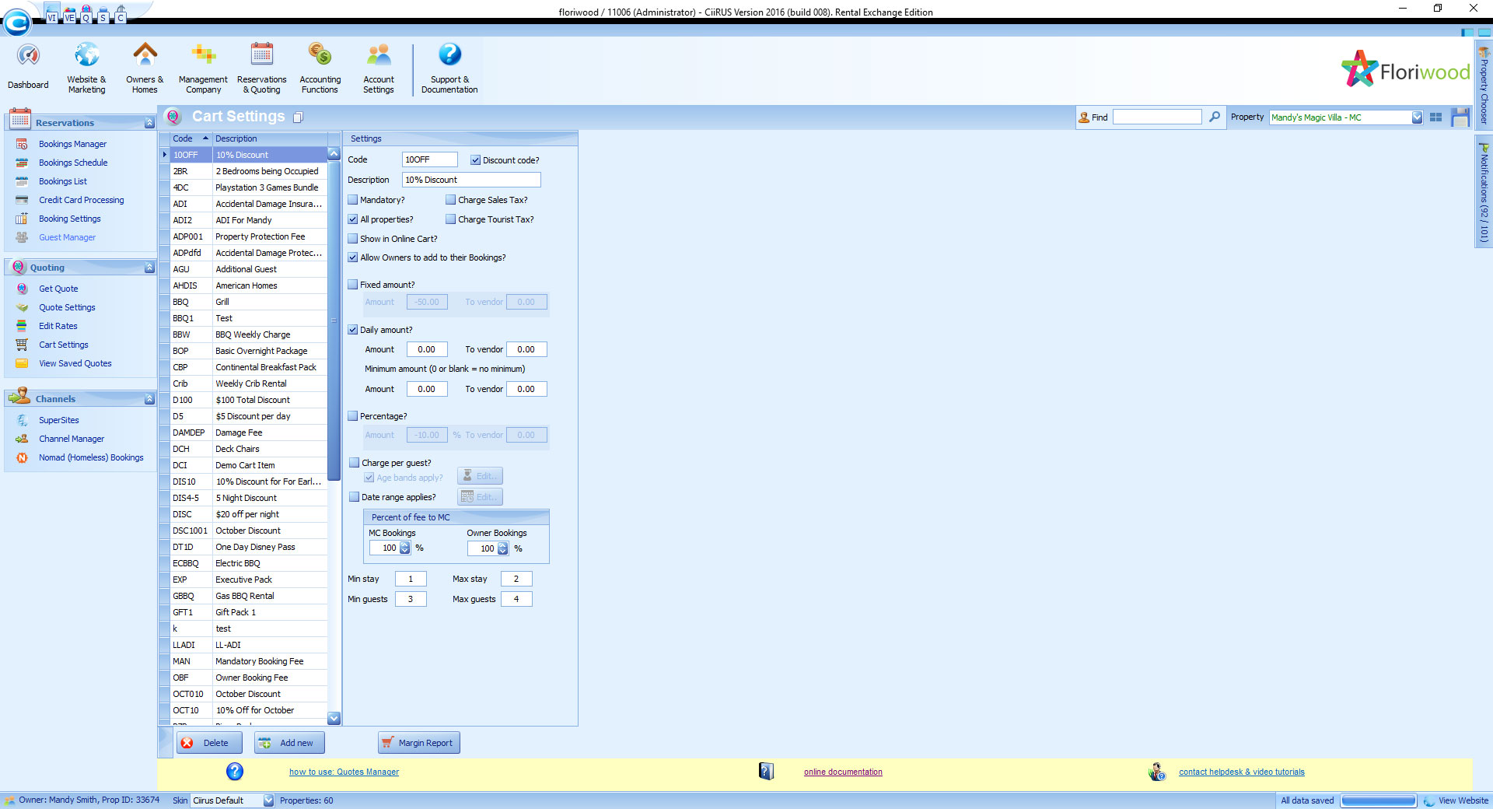The image size is (1493, 809).
Task: Click the Bookings Manager sidebar icon
Action: pyautogui.click(x=22, y=144)
